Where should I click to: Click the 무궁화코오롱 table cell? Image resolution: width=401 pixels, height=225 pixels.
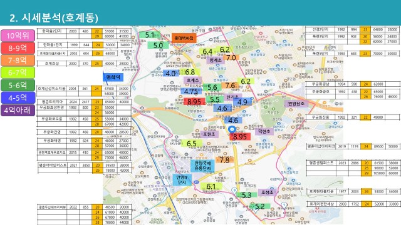52,119
